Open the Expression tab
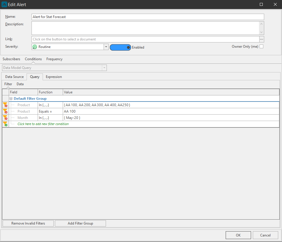Screen dimensions: 282x242 pos(54,77)
